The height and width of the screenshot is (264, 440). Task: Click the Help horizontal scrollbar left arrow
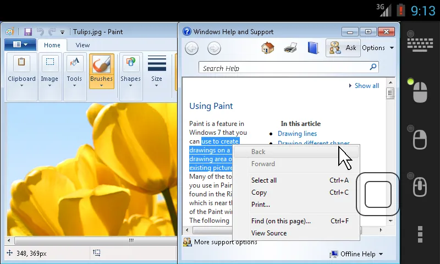187,230
